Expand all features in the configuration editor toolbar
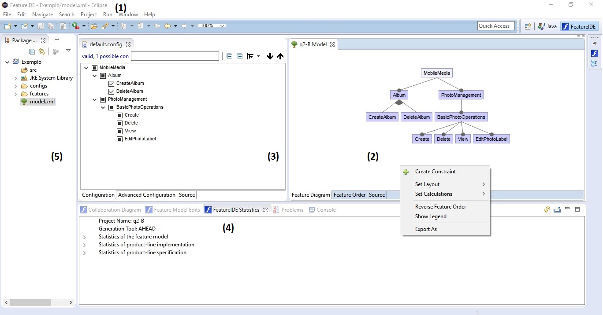This screenshot has height=315, width=603. point(240,56)
